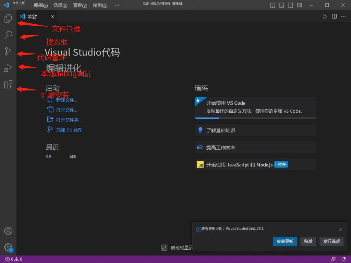Open the 文件 menu
Viewport: 351px width, 263px height.
[x=19, y=3]
